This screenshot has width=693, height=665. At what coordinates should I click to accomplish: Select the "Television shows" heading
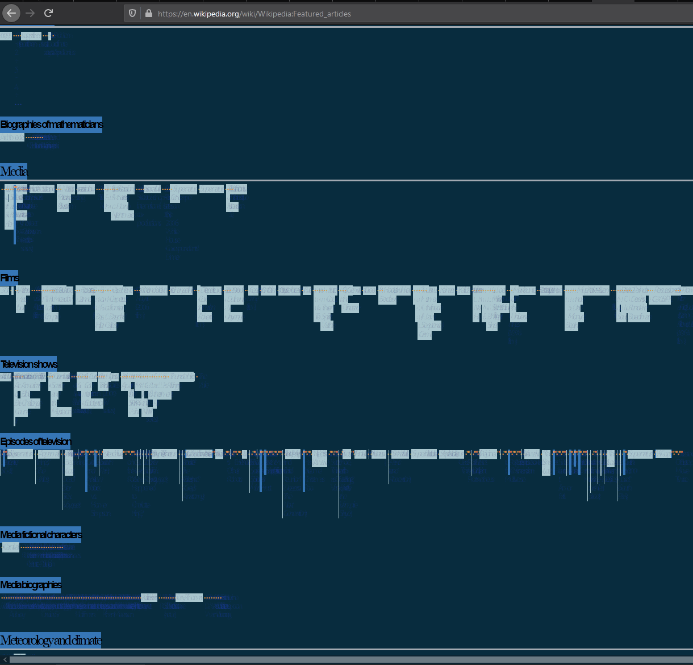tap(29, 364)
